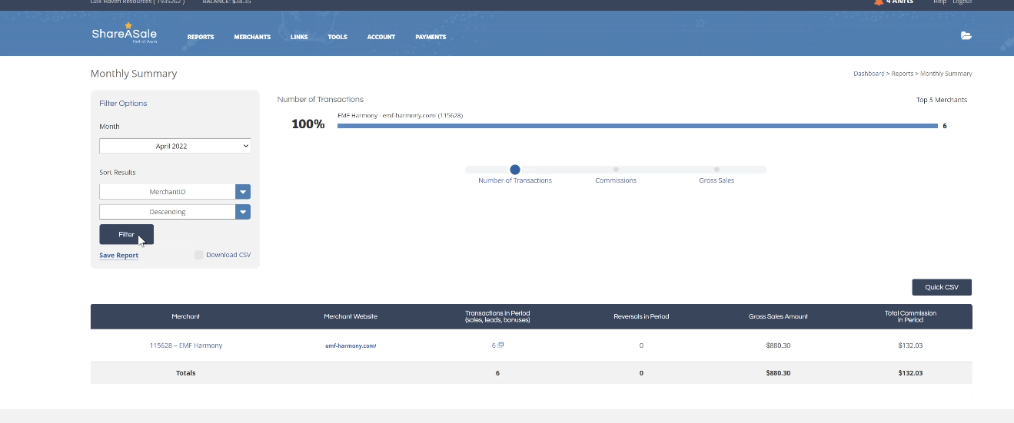Screen dimensions: 1014x423
Task: Click the bell alerts icon
Action: point(879,2)
